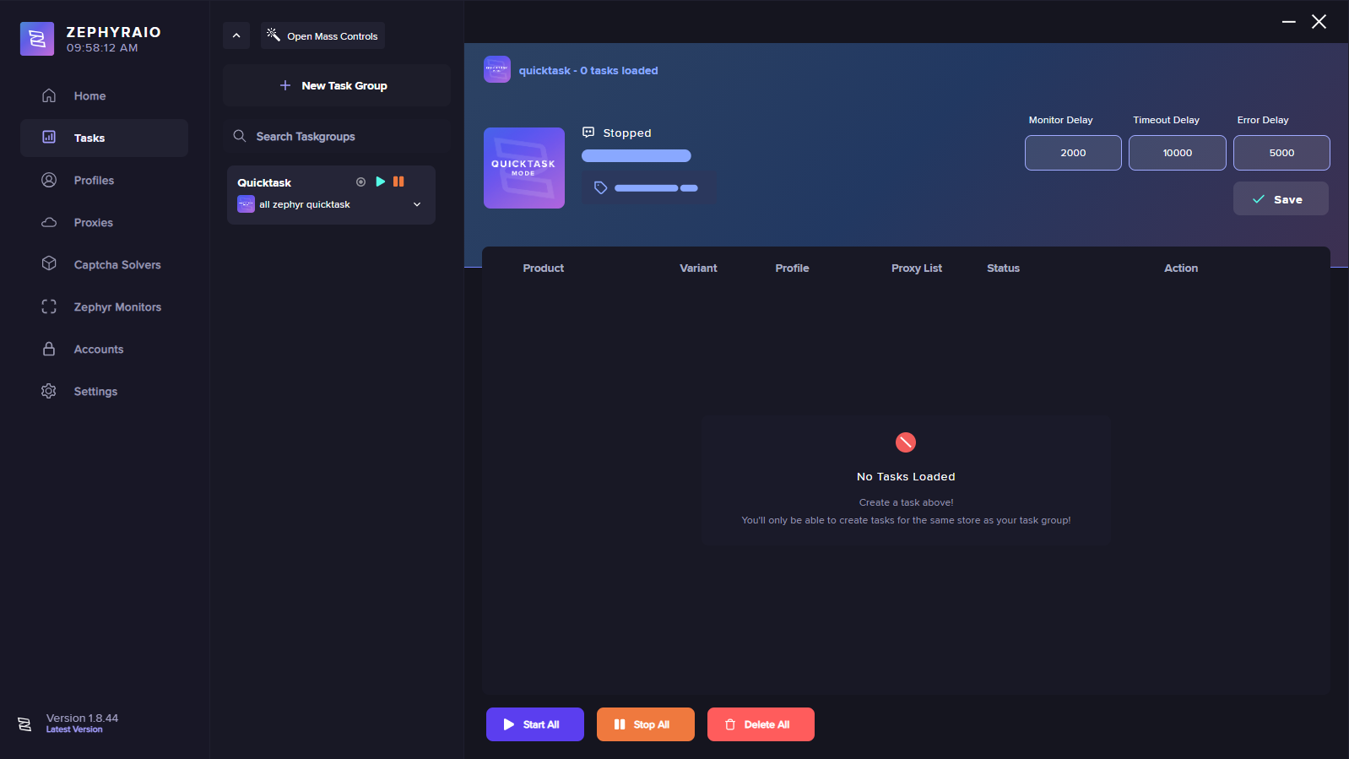Click the Delete All button

760,724
